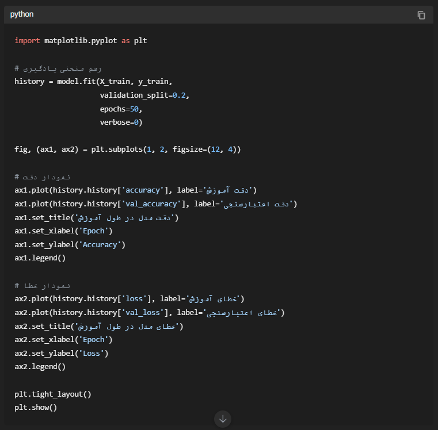Click ax1.plot line with 'accuracy'
The height and width of the screenshot is (430, 438).
pyautogui.click(x=135, y=190)
